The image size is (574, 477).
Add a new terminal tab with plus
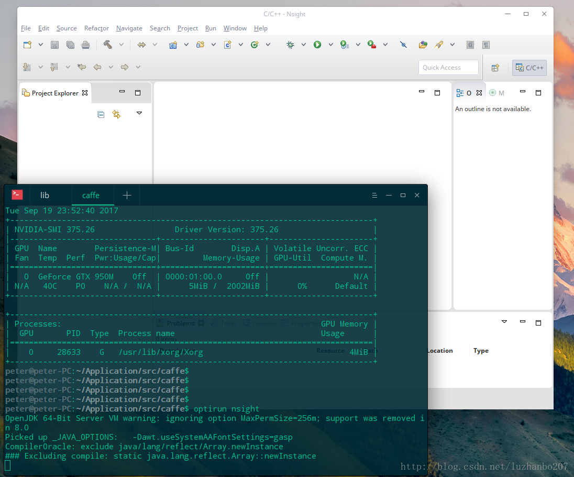click(x=127, y=196)
